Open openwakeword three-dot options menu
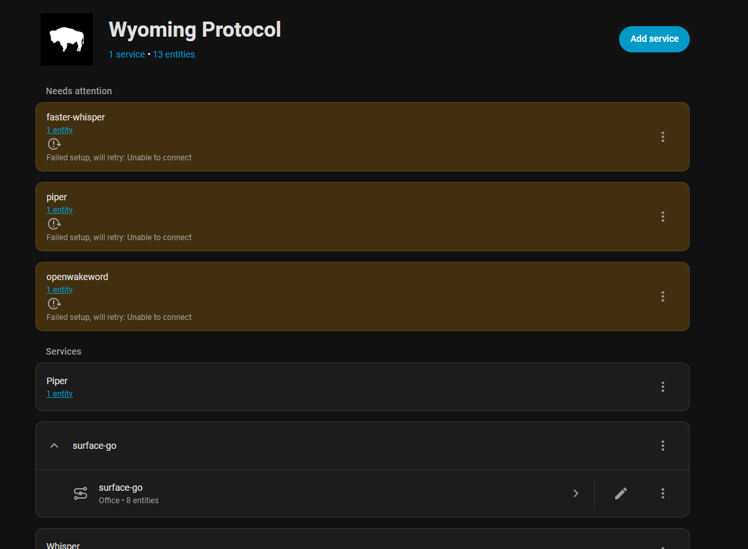Image resolution: width=748 pixels, height=549 pixels. tap(662, 296)
